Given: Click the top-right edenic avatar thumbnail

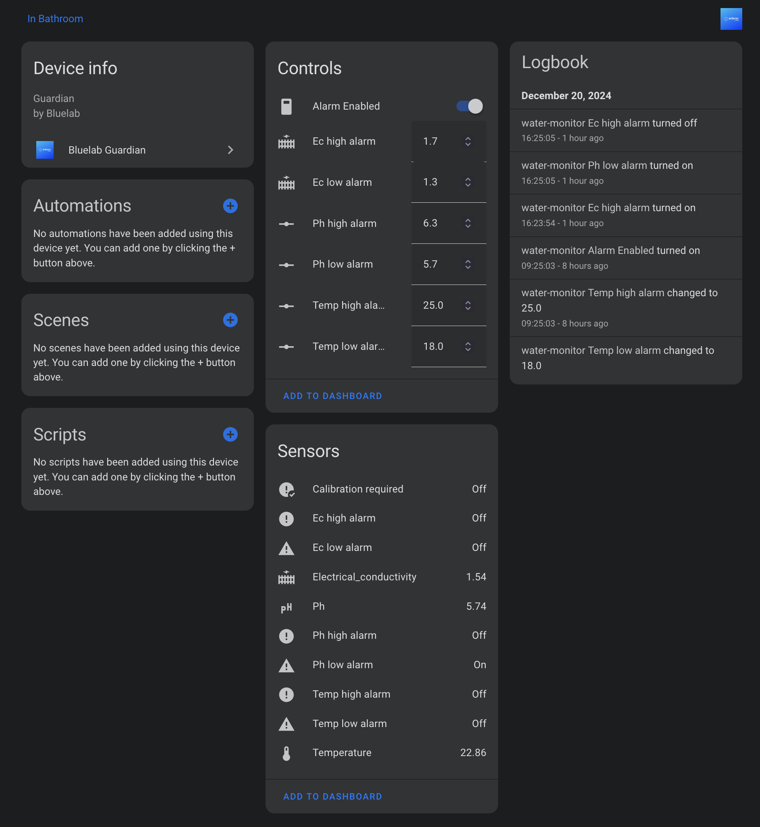Looking at the screenshot, I should [731, 19].
